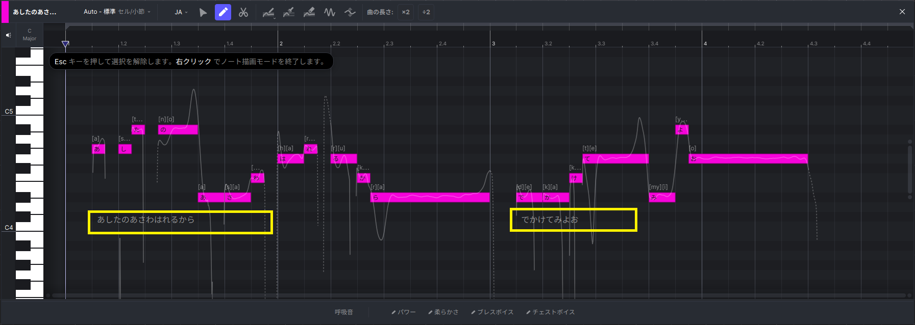Halve the song length with ÷2

pos(426,12)
